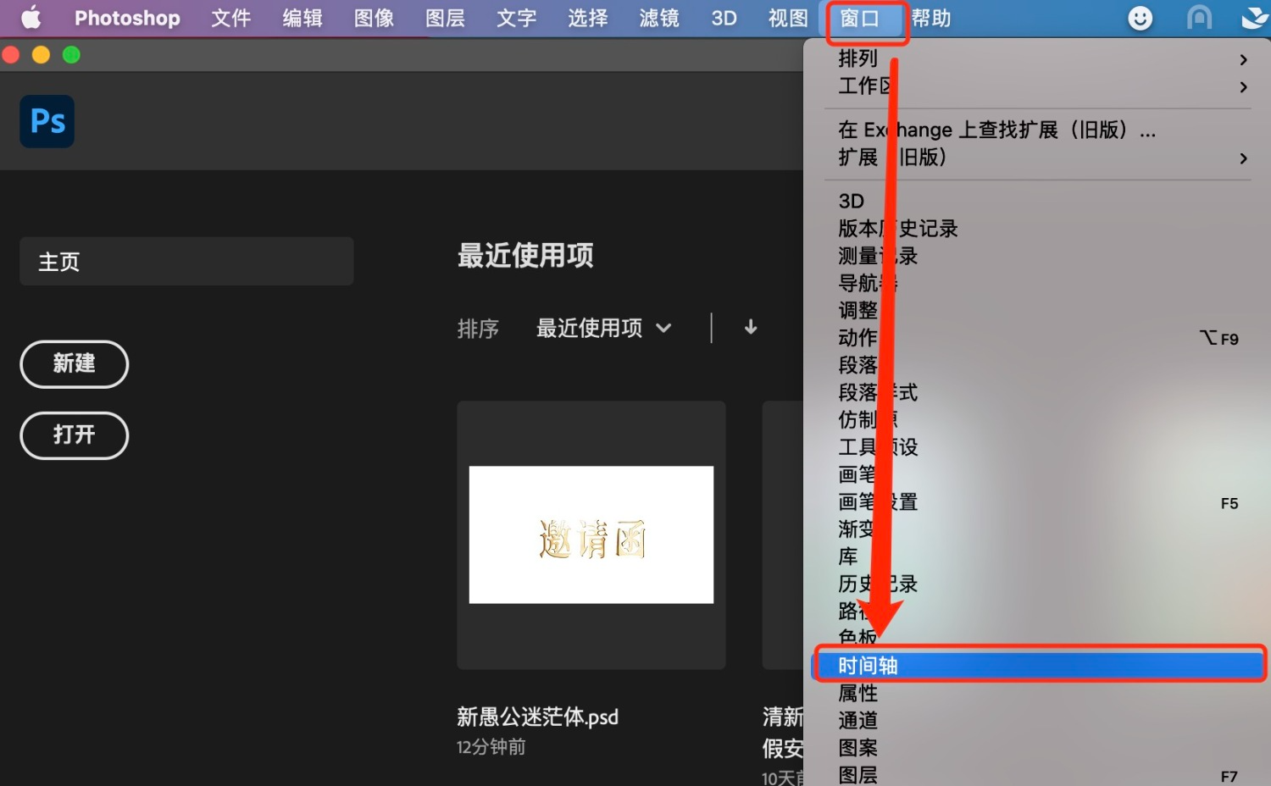Click the yellow minimize window button
The image size is (1271, 786).
pyautogui.click(x=41, y=55)
